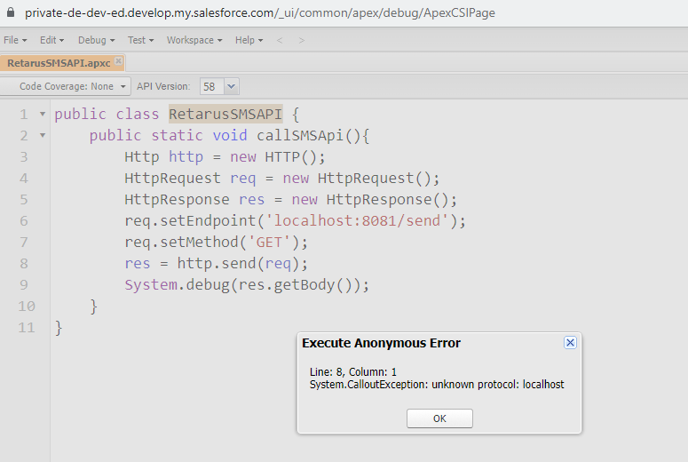The image size is (688, 462).
Task: Collapse the method fold arrow on line 2
Action: [x=43, y=136]
